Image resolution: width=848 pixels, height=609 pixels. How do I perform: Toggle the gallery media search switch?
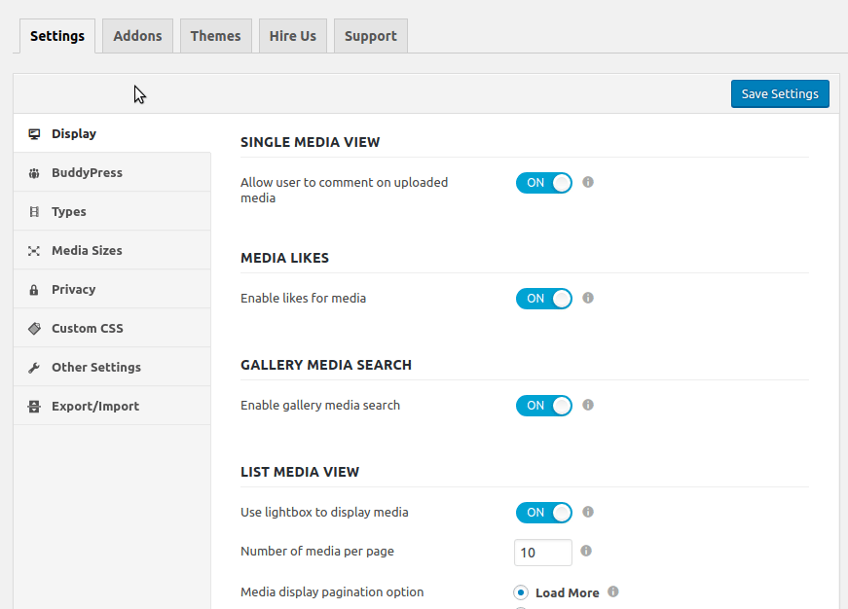(x=543, y=406)
